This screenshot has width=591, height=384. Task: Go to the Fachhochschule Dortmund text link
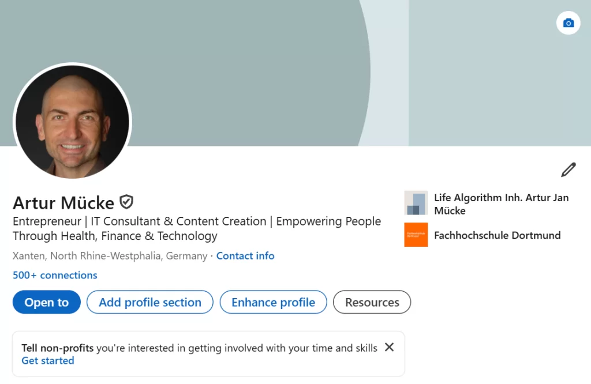click(497, 235)
